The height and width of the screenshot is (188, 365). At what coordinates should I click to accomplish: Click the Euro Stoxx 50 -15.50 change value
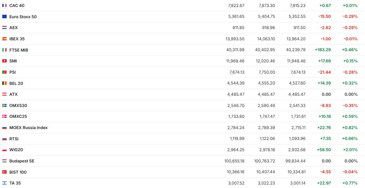pyautogui.click(x=324, y=17)
